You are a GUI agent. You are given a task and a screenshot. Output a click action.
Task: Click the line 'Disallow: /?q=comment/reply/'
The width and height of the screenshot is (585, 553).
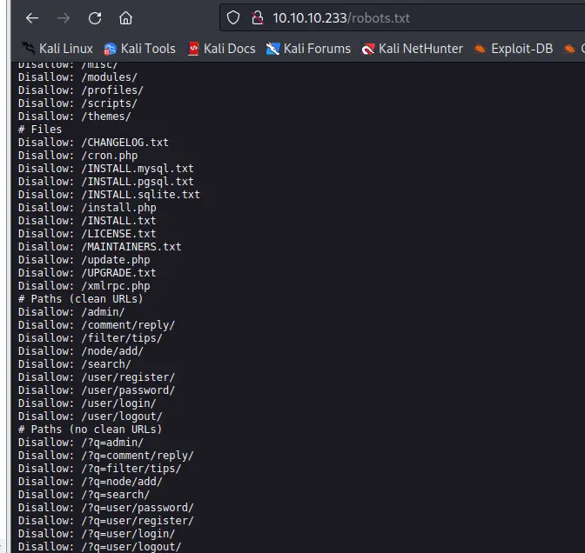point(106,456)
